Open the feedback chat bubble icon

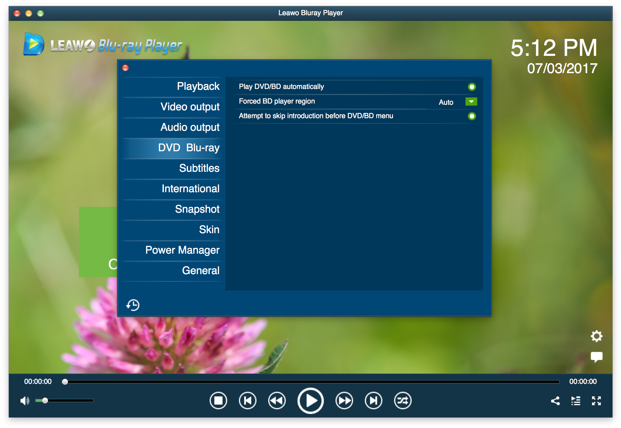click(x=597, y=357)
